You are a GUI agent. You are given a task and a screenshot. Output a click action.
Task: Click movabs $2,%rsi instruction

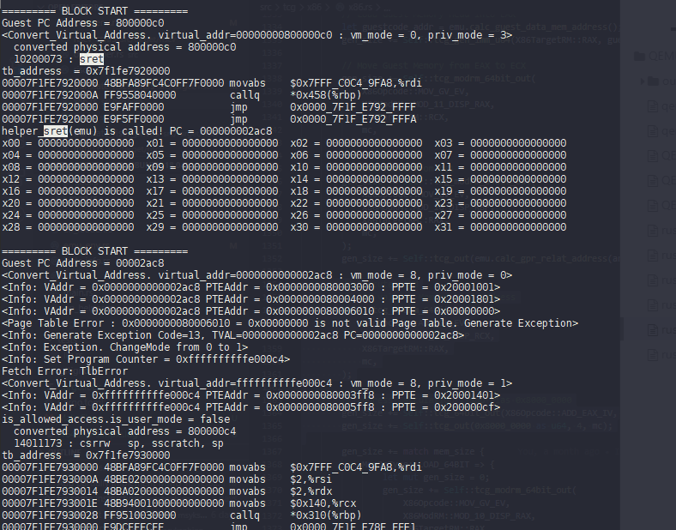[281, 479]
